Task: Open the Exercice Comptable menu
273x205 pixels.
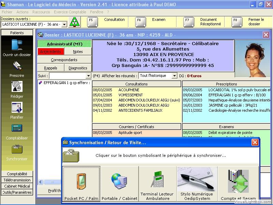Action: pyautogui.click(x=70, y=12)
